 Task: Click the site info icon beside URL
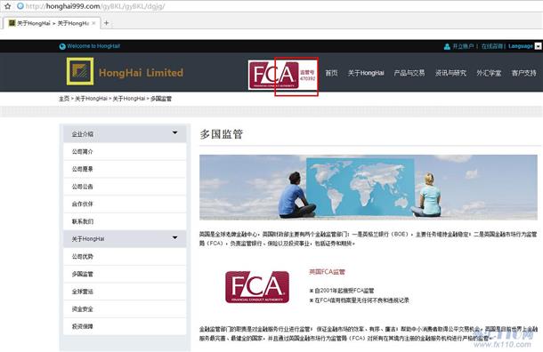pyautogui.click(x=20, y=6)
